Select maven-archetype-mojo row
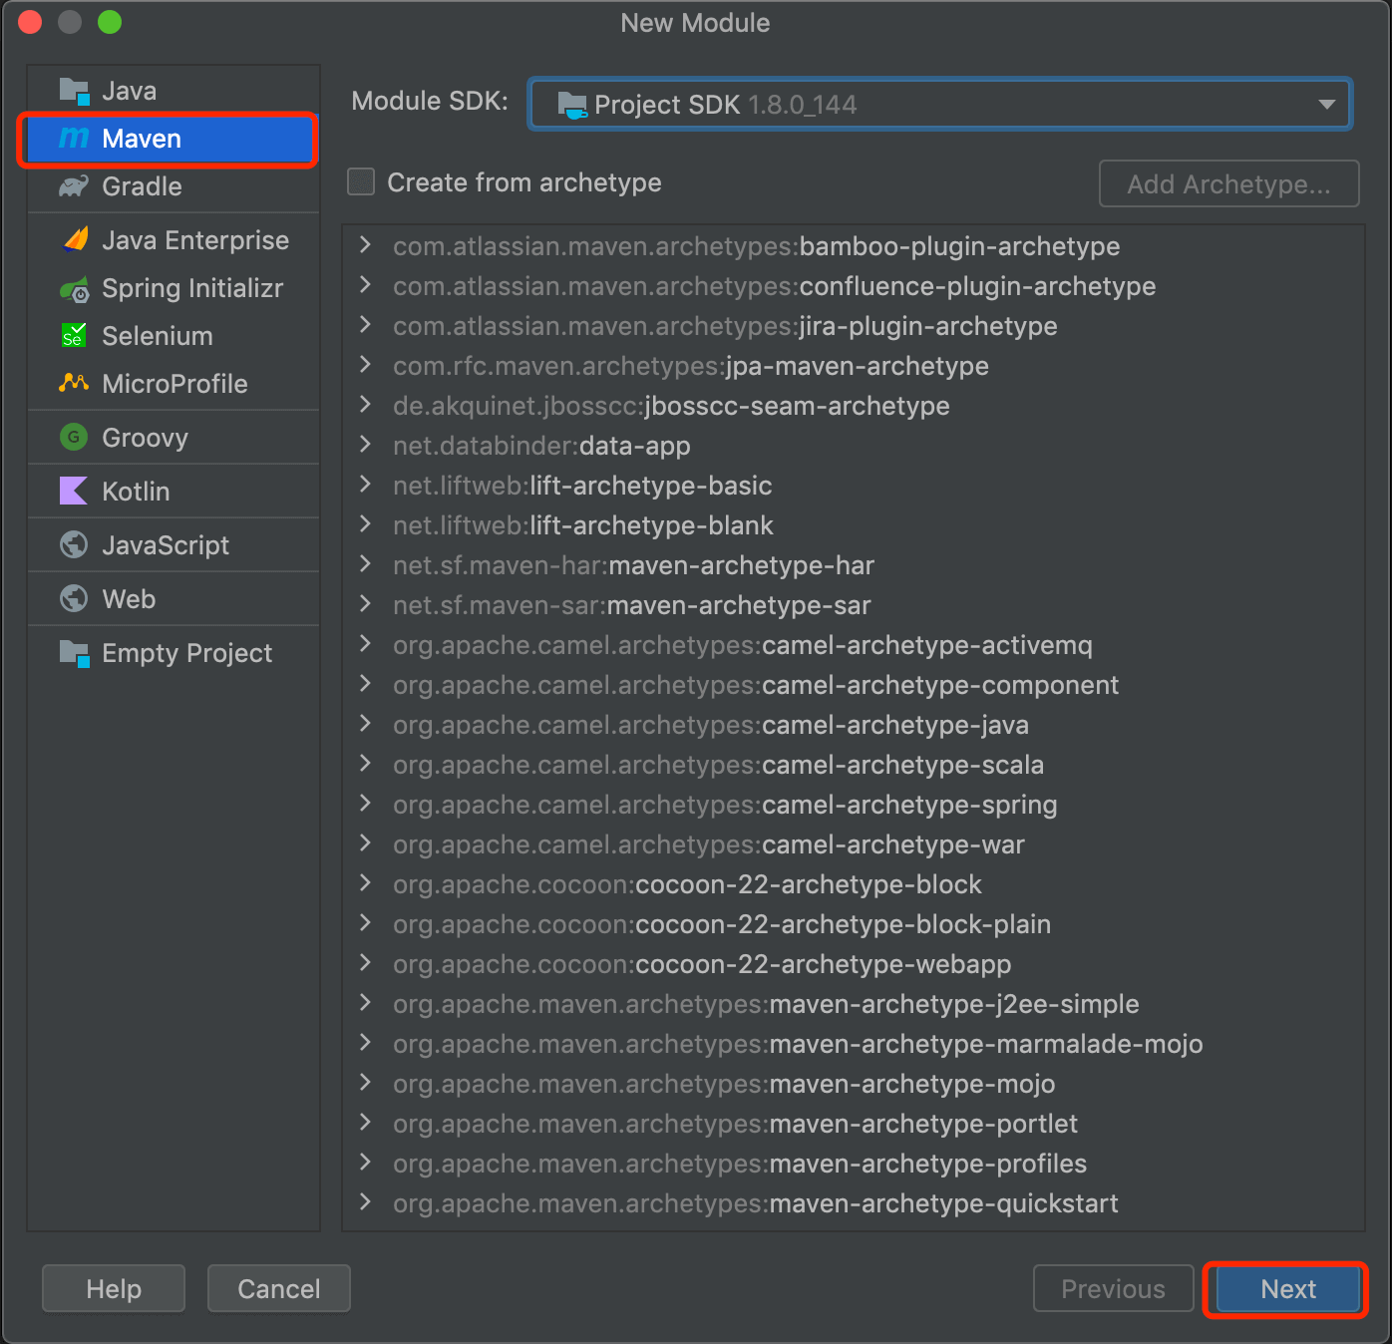Screen dimensions: 1392x1344 point(854,1084)
